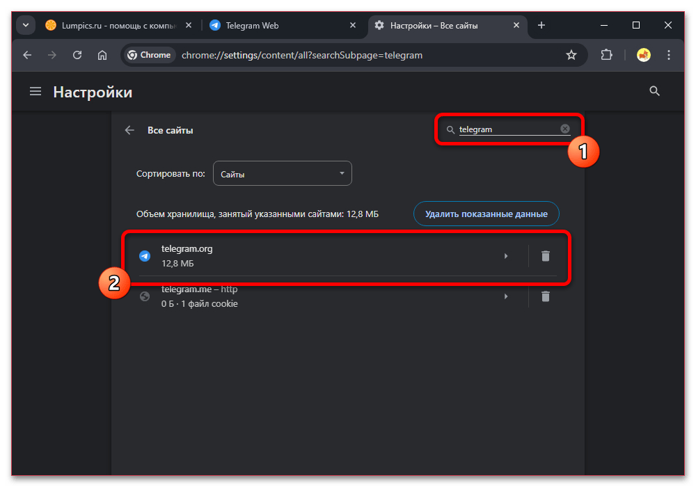
Task: Select the telegram.me – http entry text
Action: click(199, 289)
